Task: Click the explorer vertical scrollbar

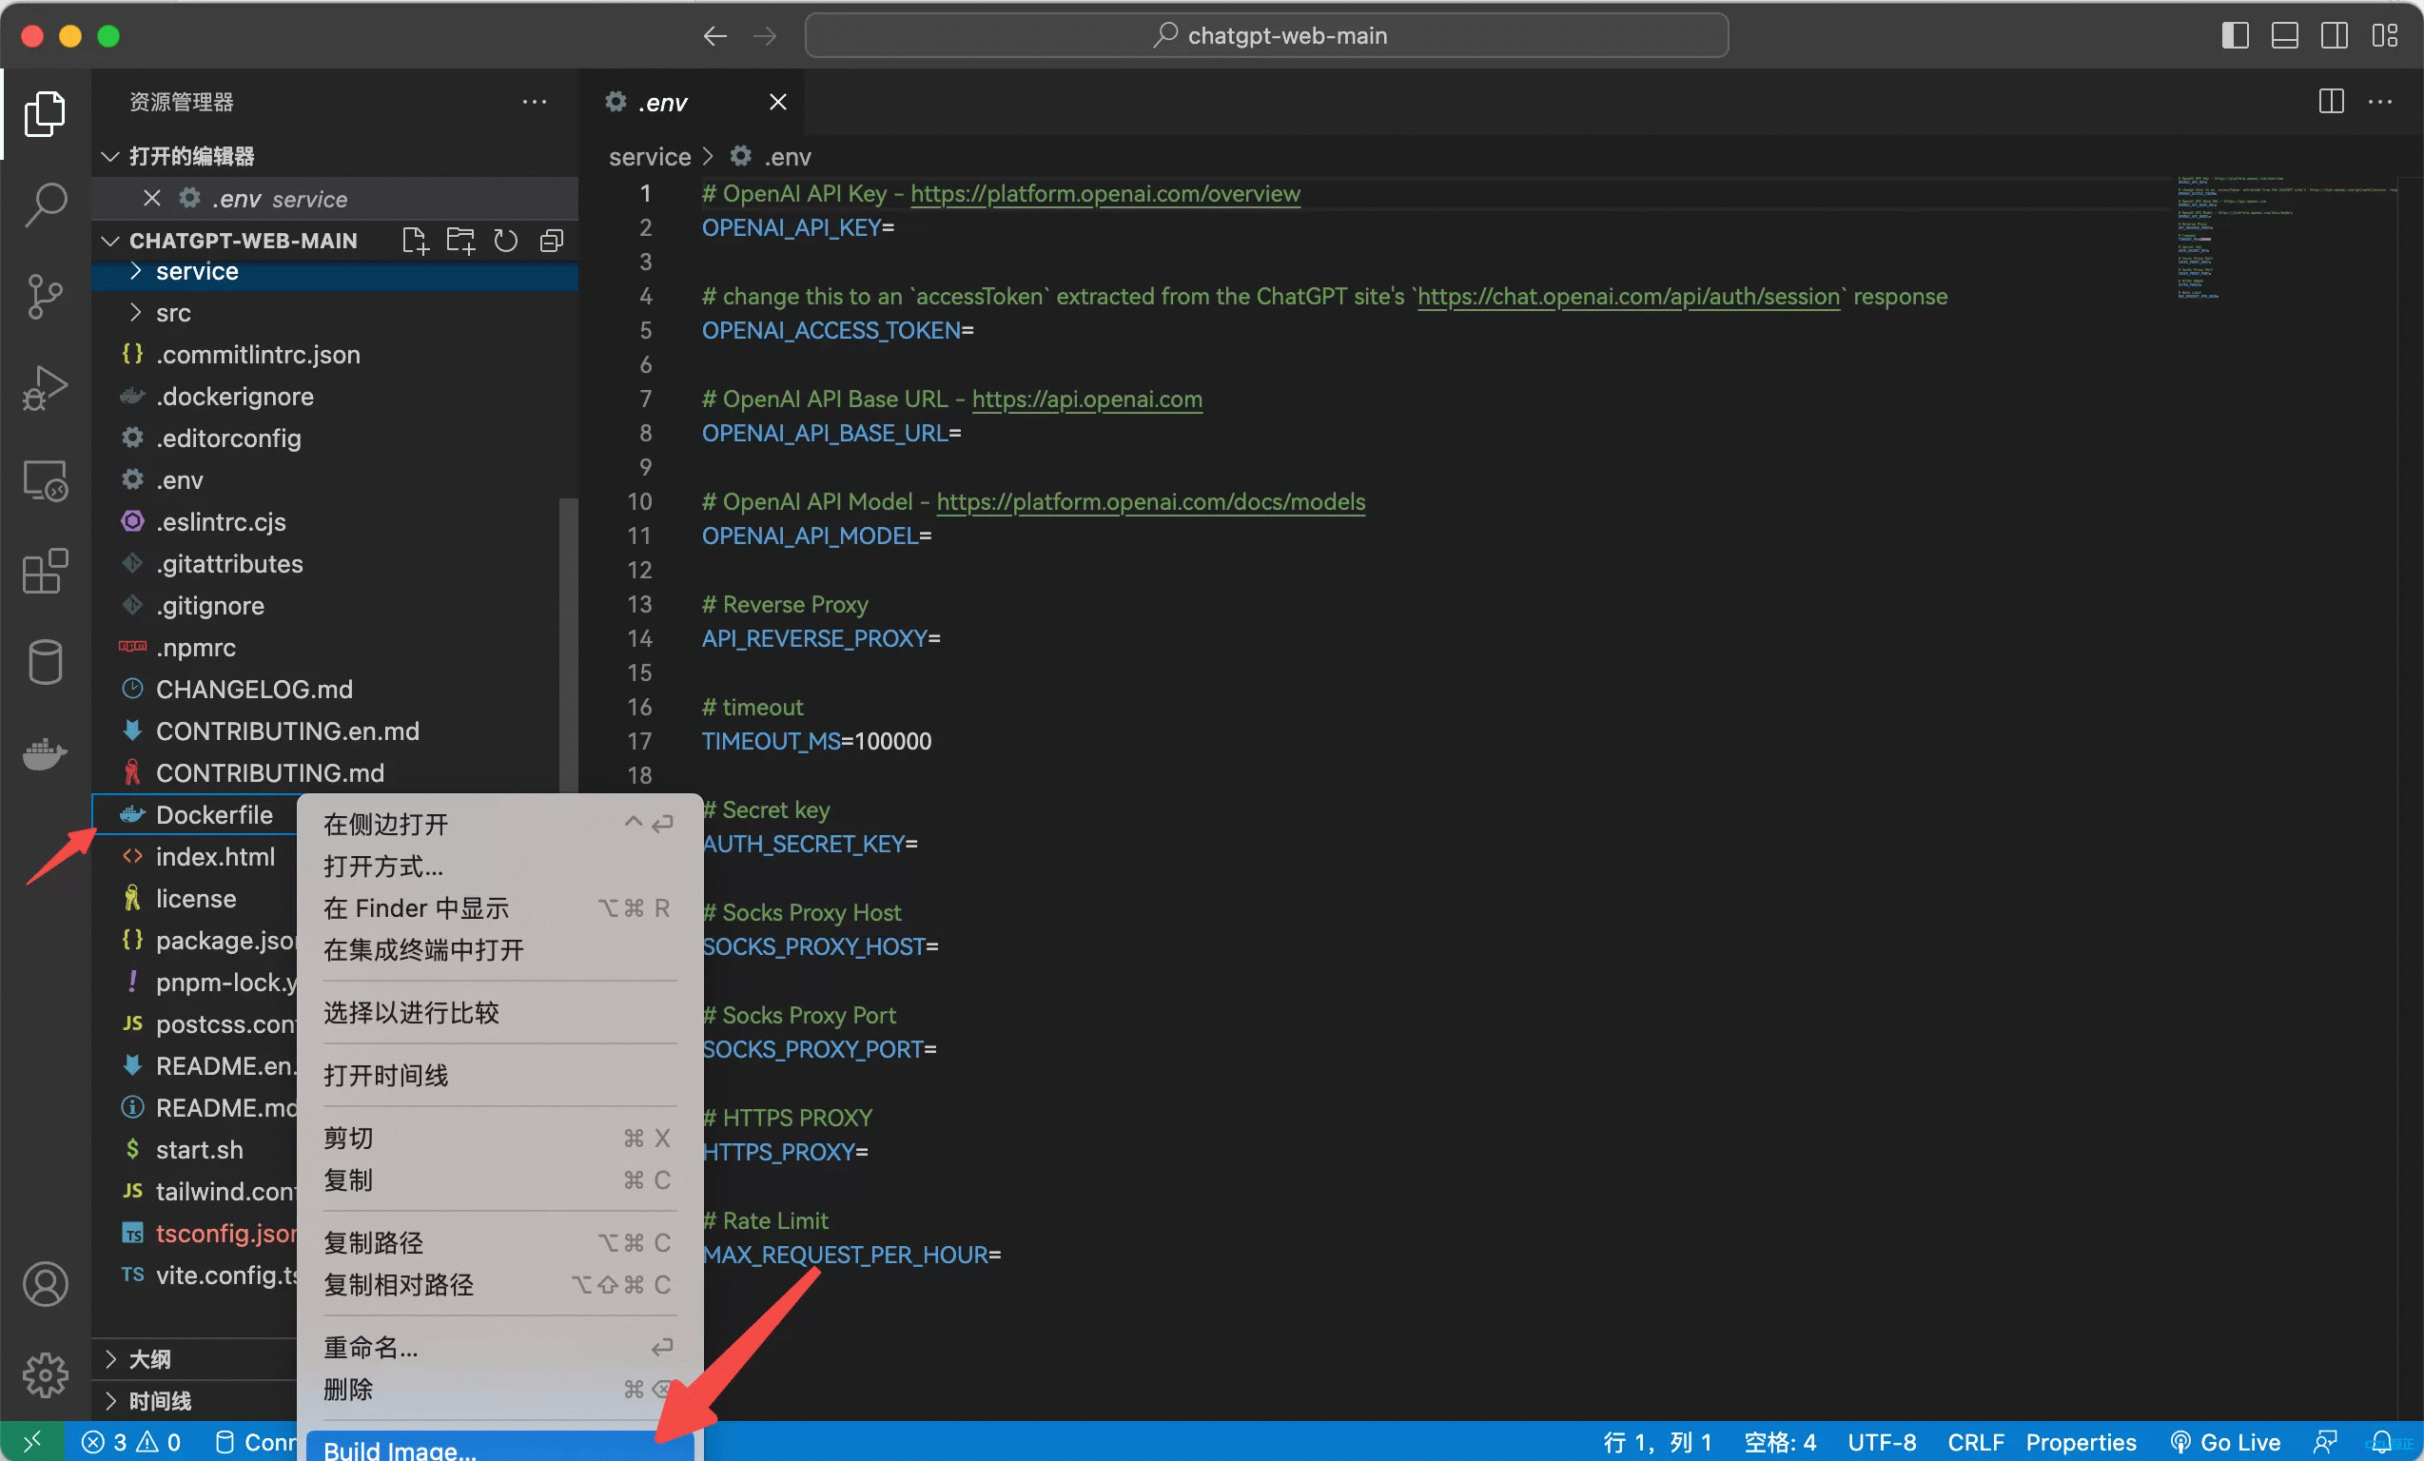Action: (569, 647)
